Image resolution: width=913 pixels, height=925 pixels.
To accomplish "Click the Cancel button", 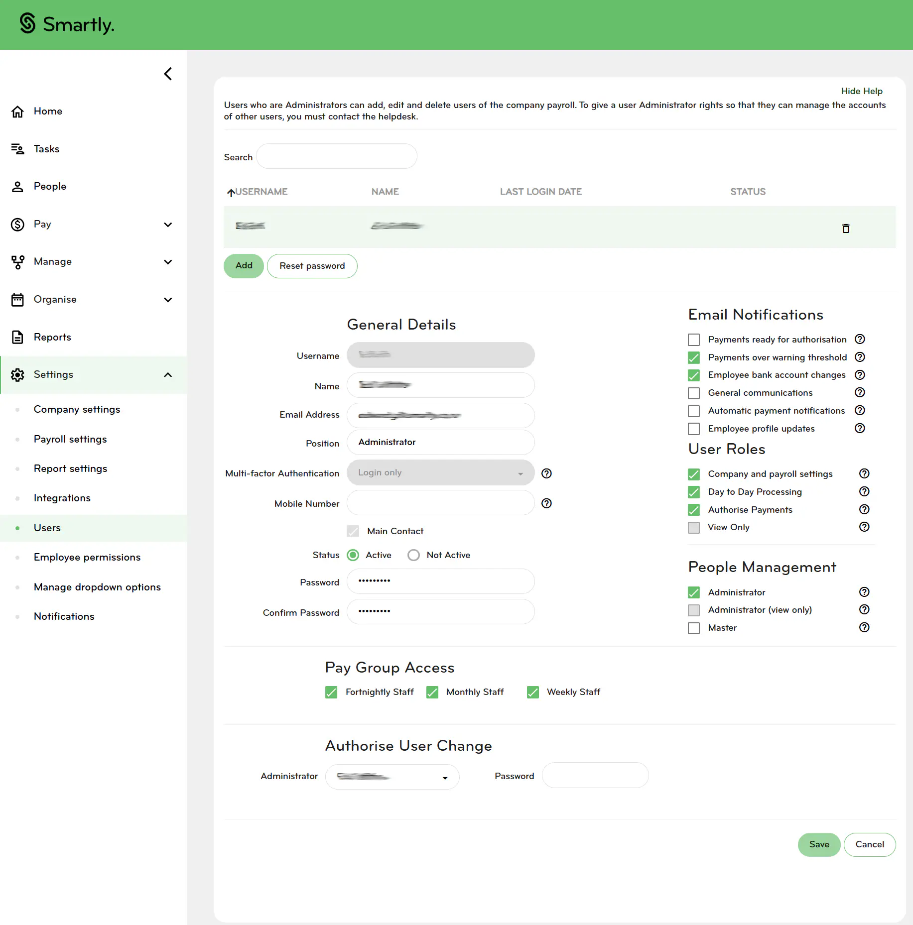I will [870, 844].
